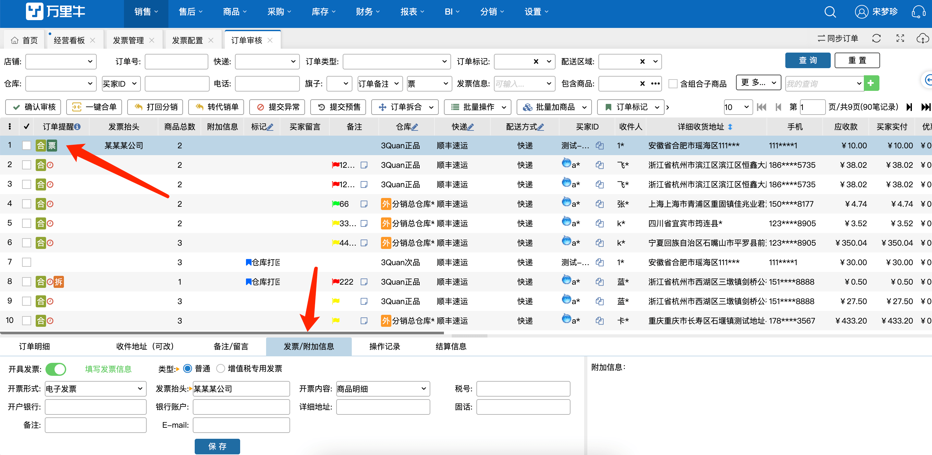Viewport: 932px width, 455px height.
Task: Click the red flag in row 8
Action: [336, 282]
